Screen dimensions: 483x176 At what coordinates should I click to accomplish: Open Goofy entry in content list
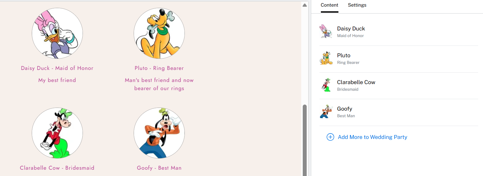point(399,112)
